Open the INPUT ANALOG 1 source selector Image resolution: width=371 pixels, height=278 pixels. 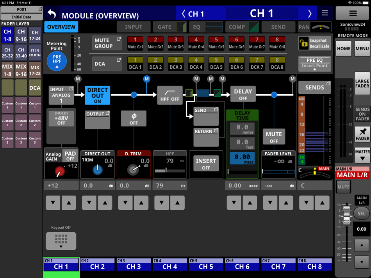61,95
